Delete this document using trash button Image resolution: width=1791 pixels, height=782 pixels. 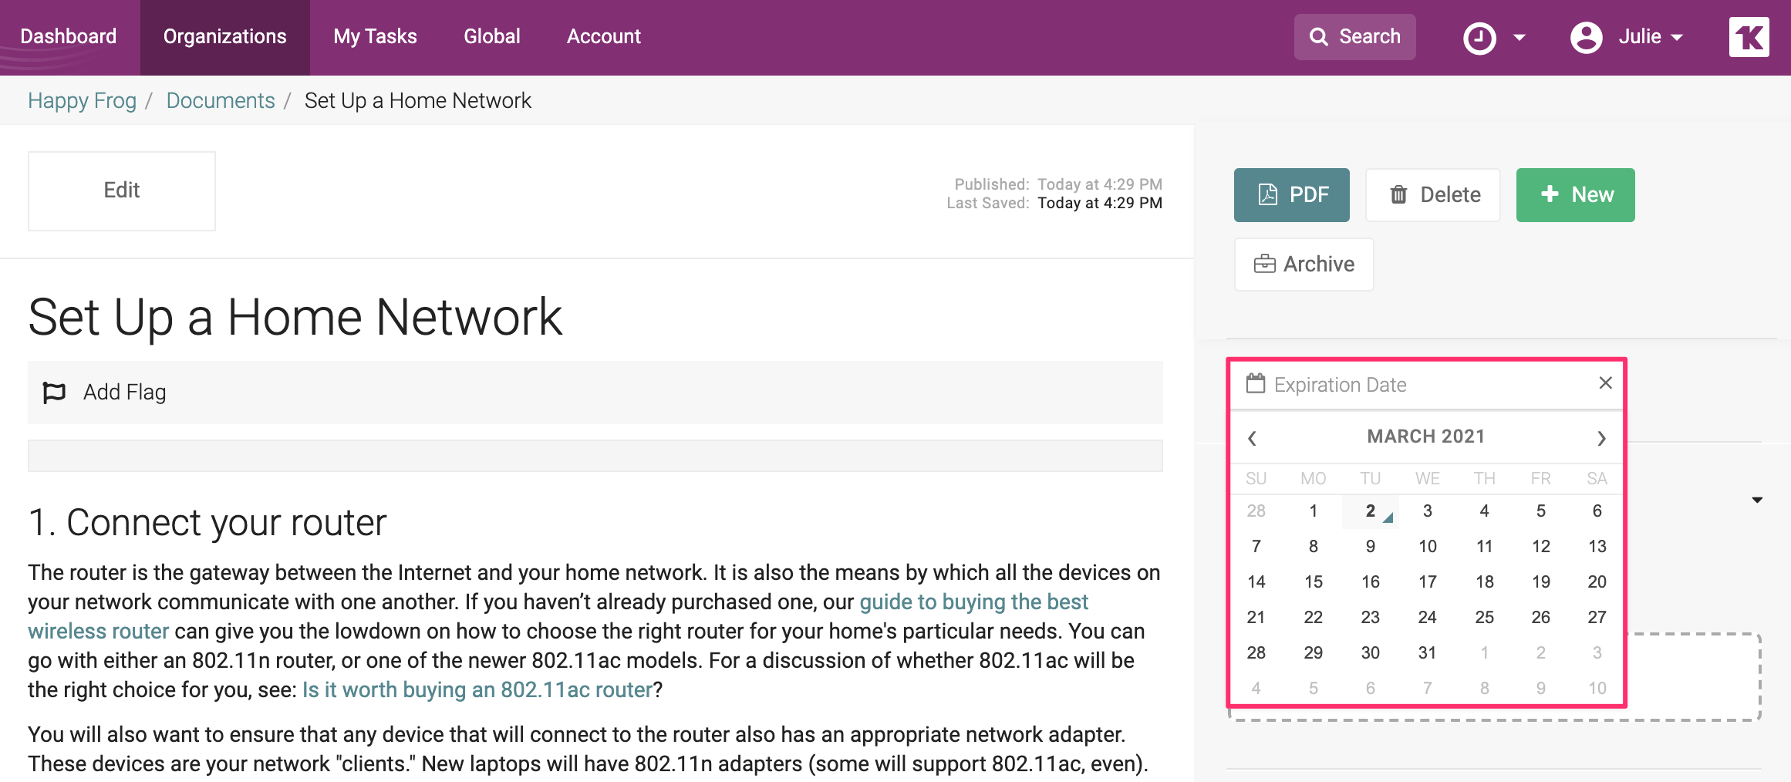coord(1432,195)
